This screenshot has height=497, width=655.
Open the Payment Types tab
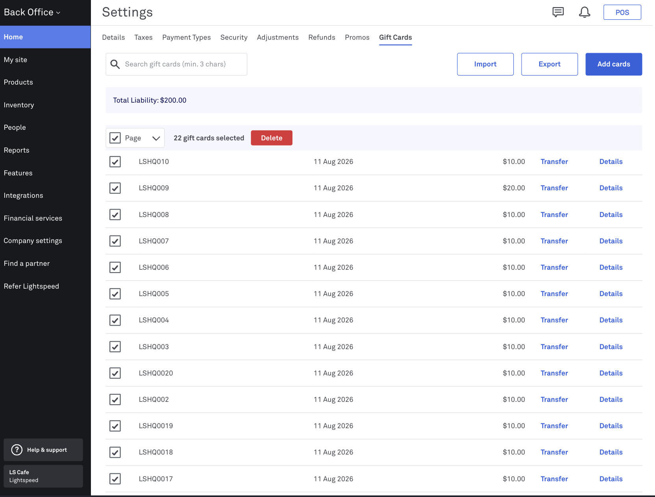[187, 37]
